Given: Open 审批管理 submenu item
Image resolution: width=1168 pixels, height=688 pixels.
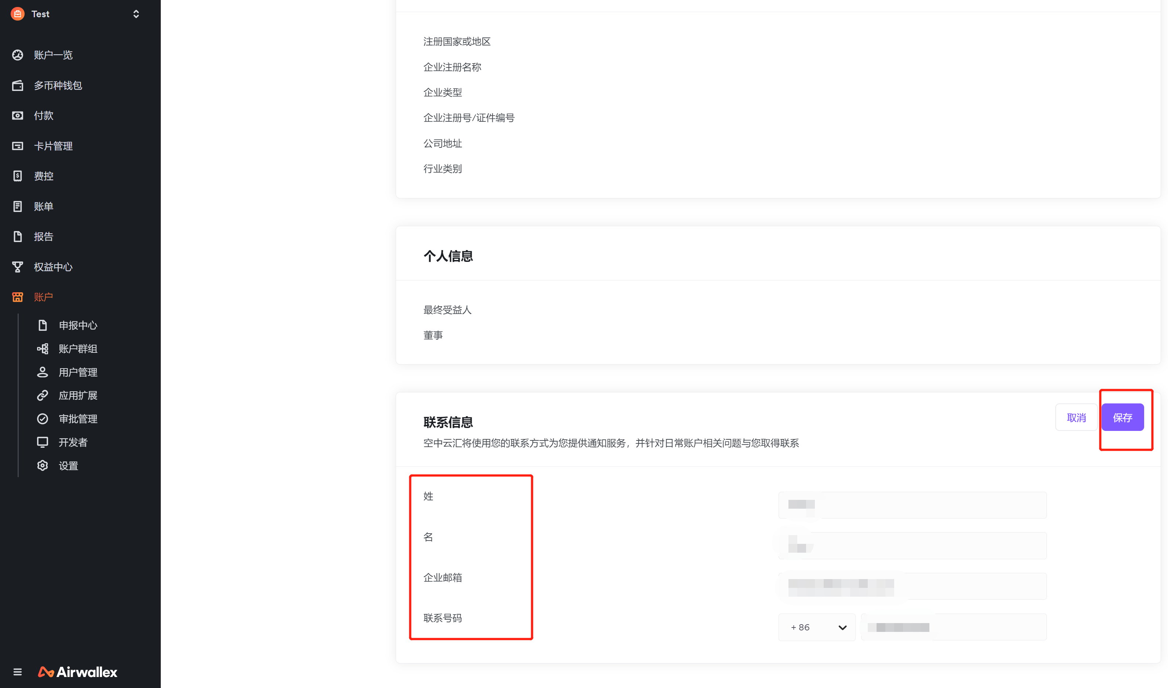Looking at the screenshot, I should [x=78, y=419].
